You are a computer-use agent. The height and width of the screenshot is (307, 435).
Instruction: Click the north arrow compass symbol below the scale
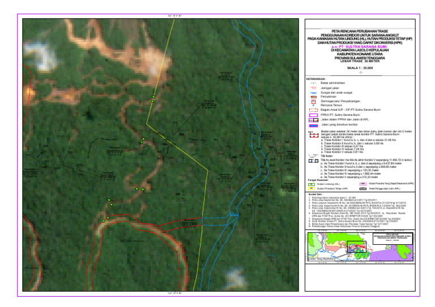point(360,72)
